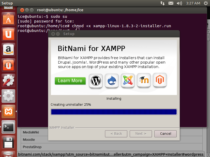Viewport: 210px width, 157px height.
Task: Close the root@ubuntu terminal window
Action: (22, 10)
